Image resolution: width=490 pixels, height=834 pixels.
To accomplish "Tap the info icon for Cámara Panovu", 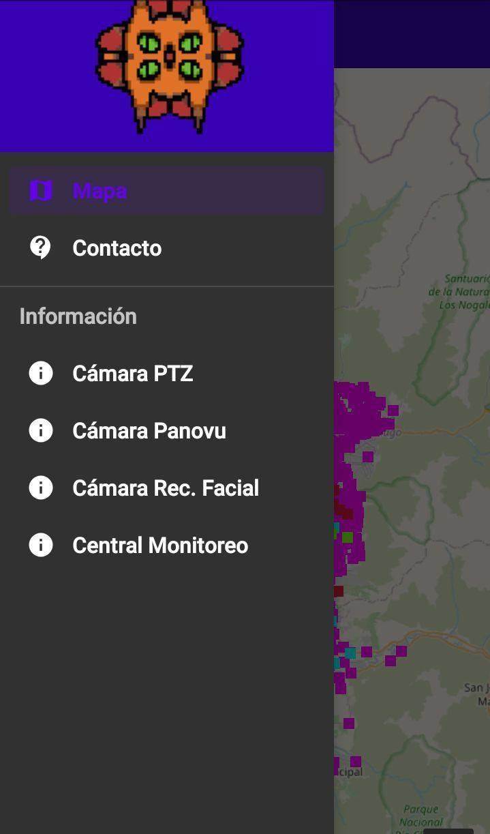I will [x=41, y=431].
